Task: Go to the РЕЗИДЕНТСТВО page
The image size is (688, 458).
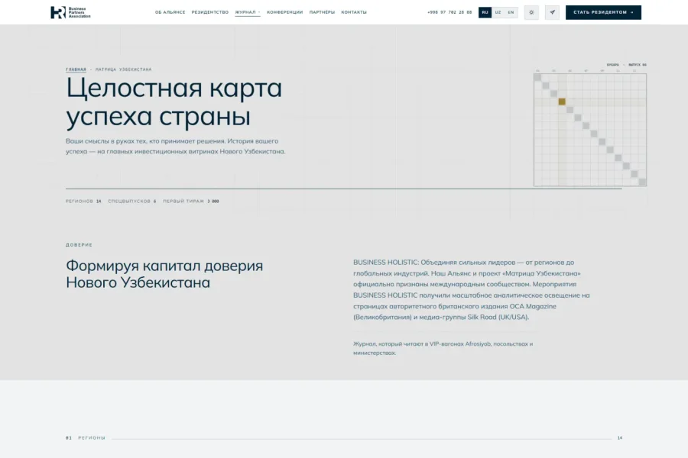Action: (x=209, y=12)
